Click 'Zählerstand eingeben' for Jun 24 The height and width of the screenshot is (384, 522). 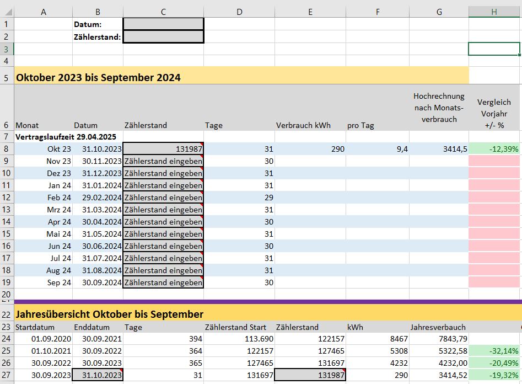[x=164, y=246]
